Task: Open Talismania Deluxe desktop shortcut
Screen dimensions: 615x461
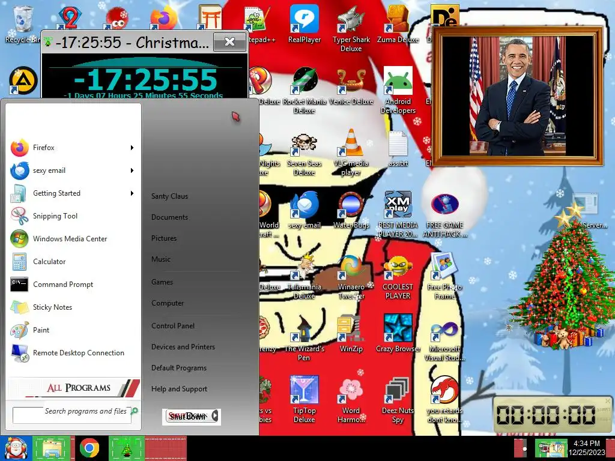Action: [304, 276]
